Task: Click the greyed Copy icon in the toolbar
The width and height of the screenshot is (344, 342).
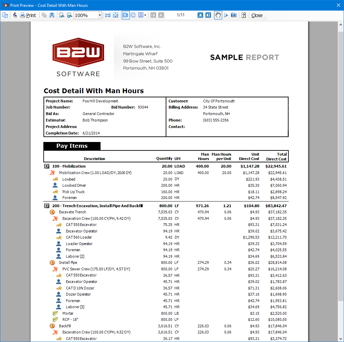Action: pyautogui.click(x=44, y=15)
